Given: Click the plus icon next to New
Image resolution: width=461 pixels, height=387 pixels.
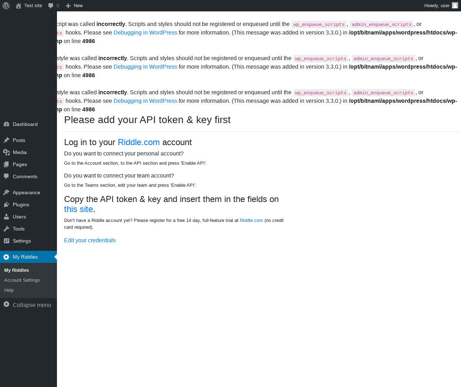Looking at the screenshot, I should pyautogui.click(x=68, y=6).
